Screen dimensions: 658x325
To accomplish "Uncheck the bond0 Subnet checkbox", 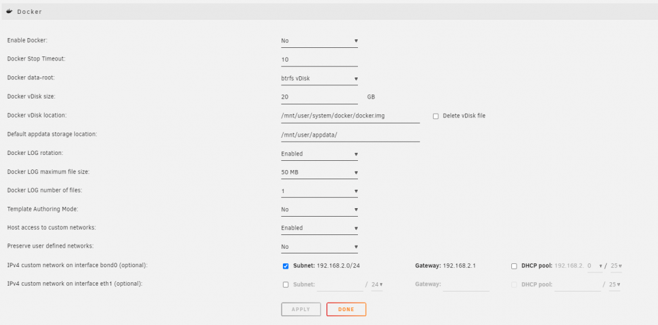I will 286,266.
